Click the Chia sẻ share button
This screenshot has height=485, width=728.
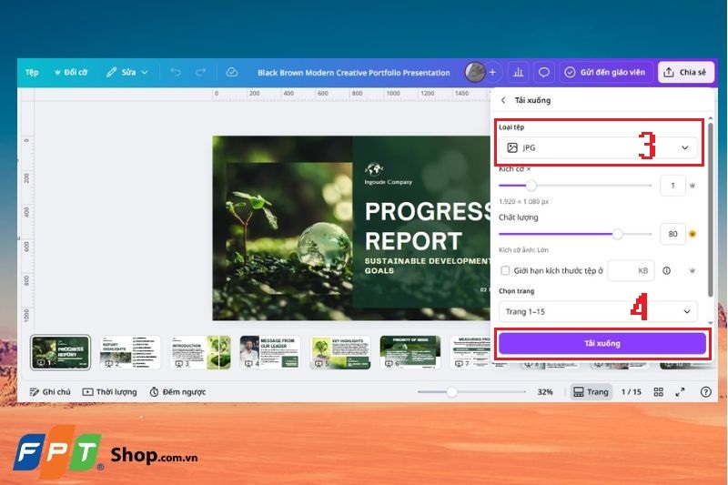point(686,73)
